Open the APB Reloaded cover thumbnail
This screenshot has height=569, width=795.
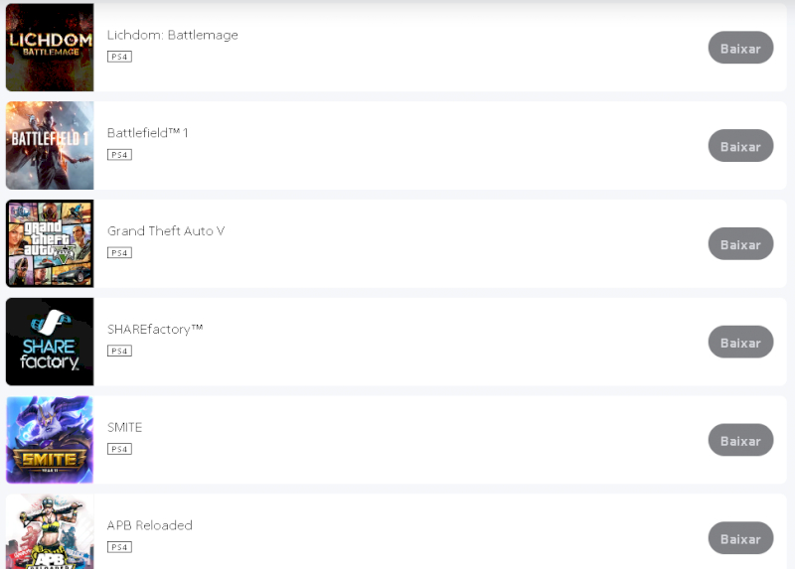pos(50,532)
